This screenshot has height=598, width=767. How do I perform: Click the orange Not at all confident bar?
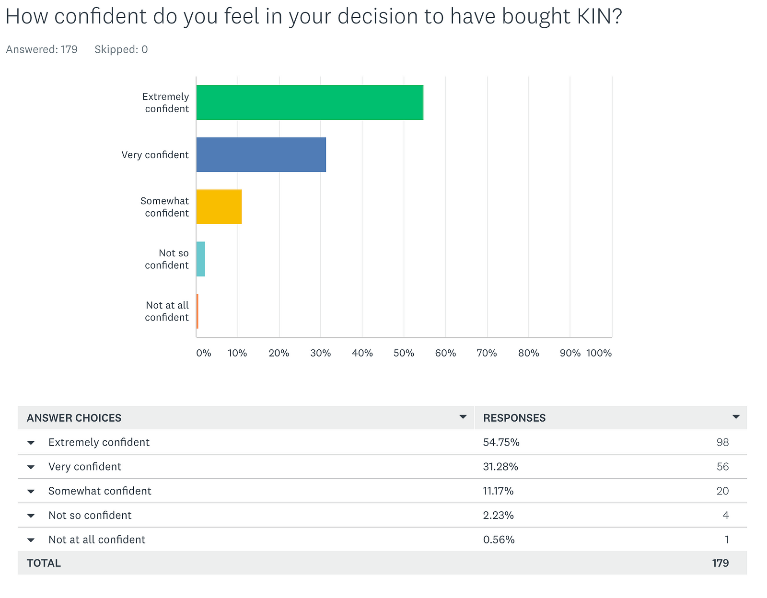[x=197, y=311]
